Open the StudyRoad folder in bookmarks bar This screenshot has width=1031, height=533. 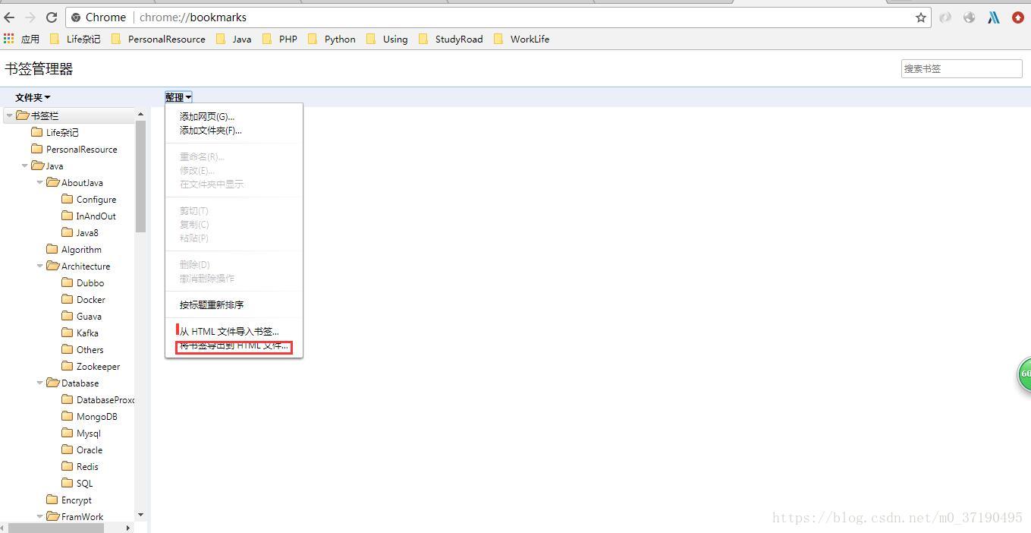coord(451,39)
